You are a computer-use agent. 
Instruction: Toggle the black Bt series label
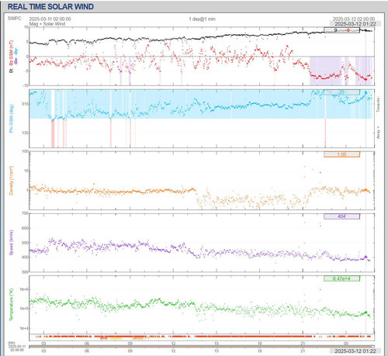[11, 70]
